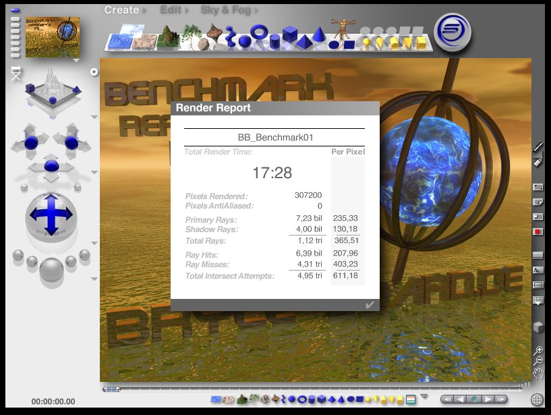Click the wireframe globe icon in bottom corner

point(537,399)
